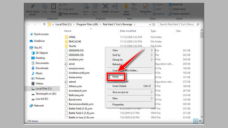228x128 pixels.
Task: Sort files by the Date modified column header
Action: click(x=128, y=31)
